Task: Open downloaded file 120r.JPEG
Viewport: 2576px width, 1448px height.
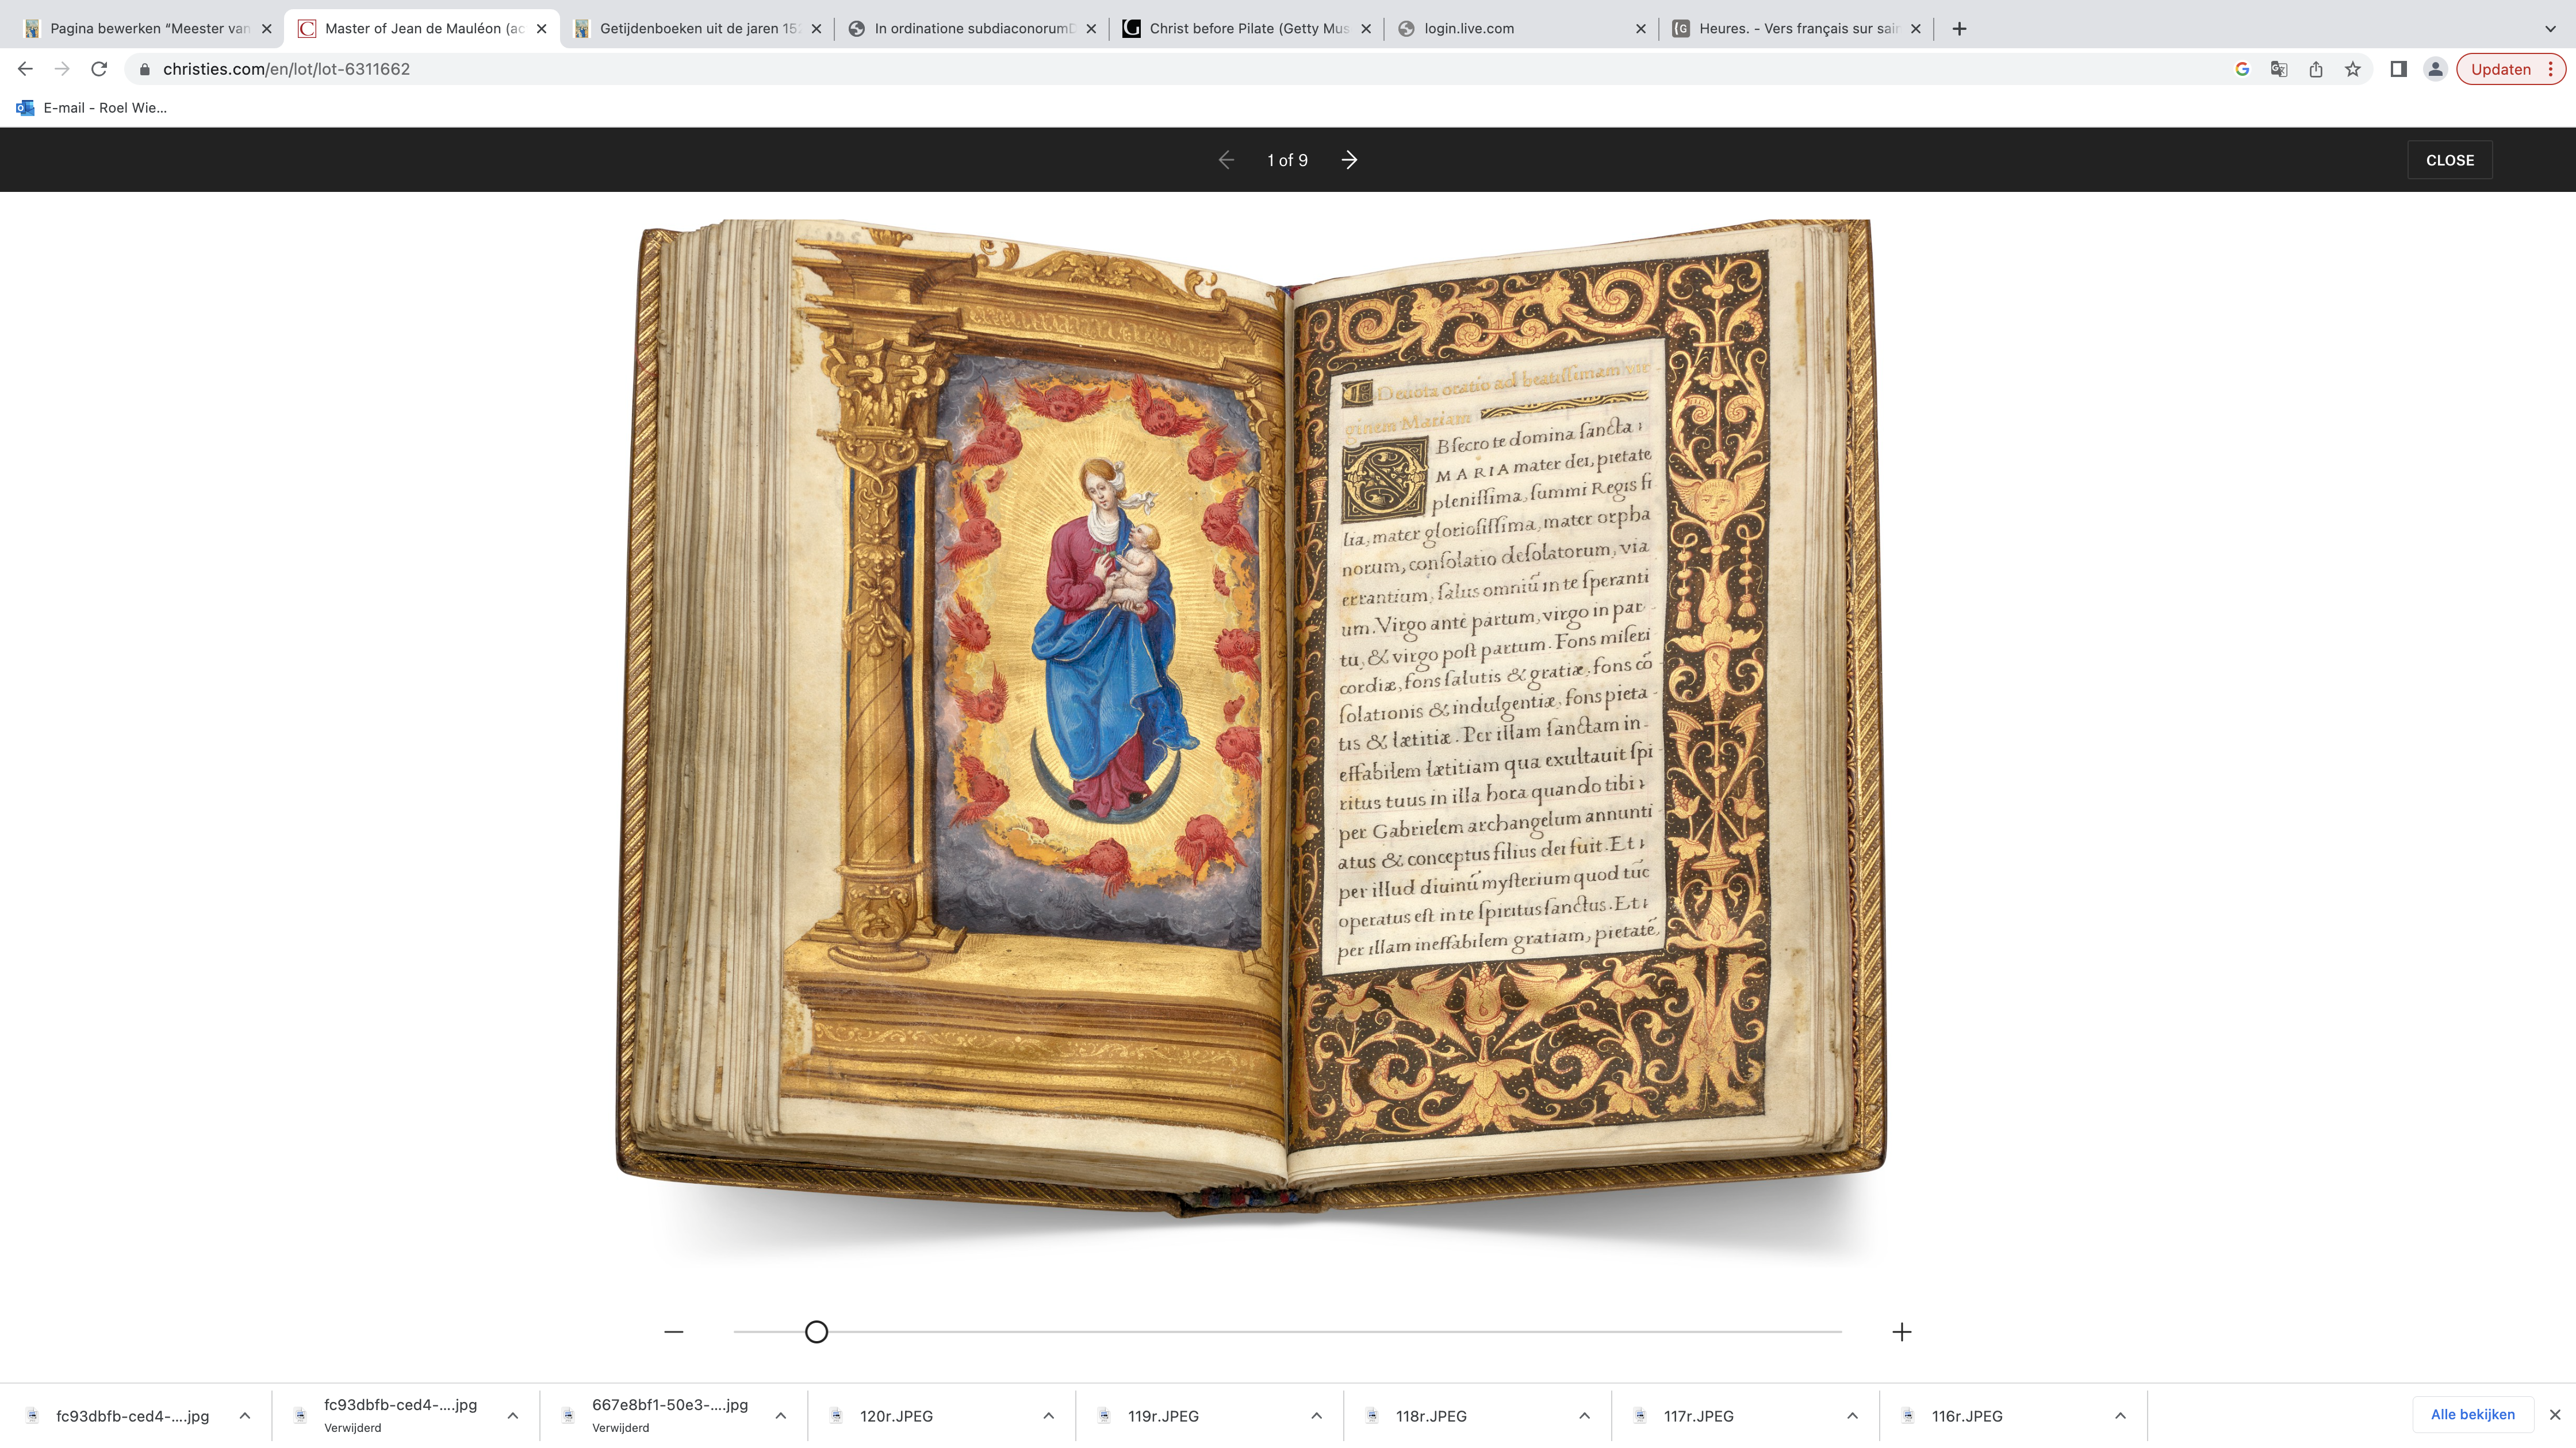Action: [x=896, y=1416]
